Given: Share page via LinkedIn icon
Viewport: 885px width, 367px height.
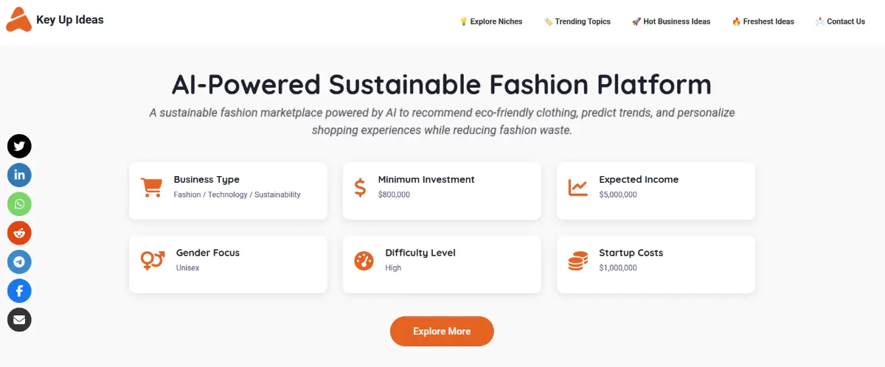Looking at the screenshot, I should tap(19, 175).
